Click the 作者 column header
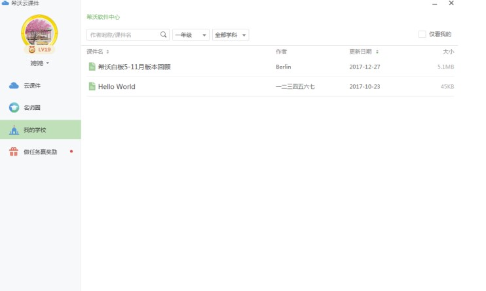This screenshot has width=486, height=291. [281, 52]
